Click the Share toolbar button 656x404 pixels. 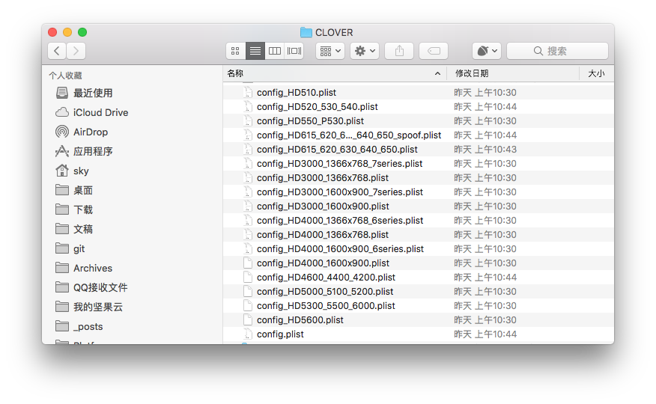click(x=400, y=51)
